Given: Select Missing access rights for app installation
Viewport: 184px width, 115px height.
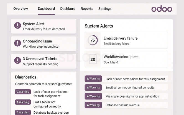Looking at the screenshot, I should click(132, 96).
